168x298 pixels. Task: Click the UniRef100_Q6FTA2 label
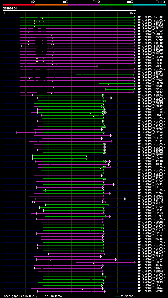click(151, 101)
